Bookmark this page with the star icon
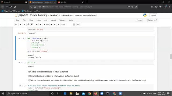The height and width of the screenshot is (96, 172). point(136,7)
